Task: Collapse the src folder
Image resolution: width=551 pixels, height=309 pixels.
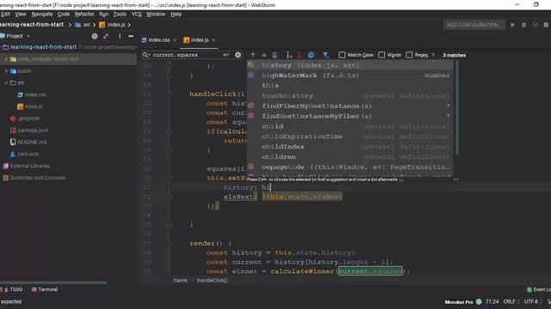Action: [x=6, y=83]
